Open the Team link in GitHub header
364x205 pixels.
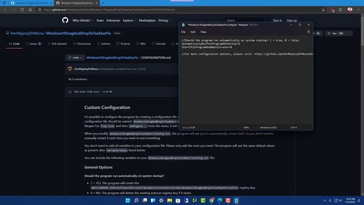pyautogui.click(x=100, y=20)
